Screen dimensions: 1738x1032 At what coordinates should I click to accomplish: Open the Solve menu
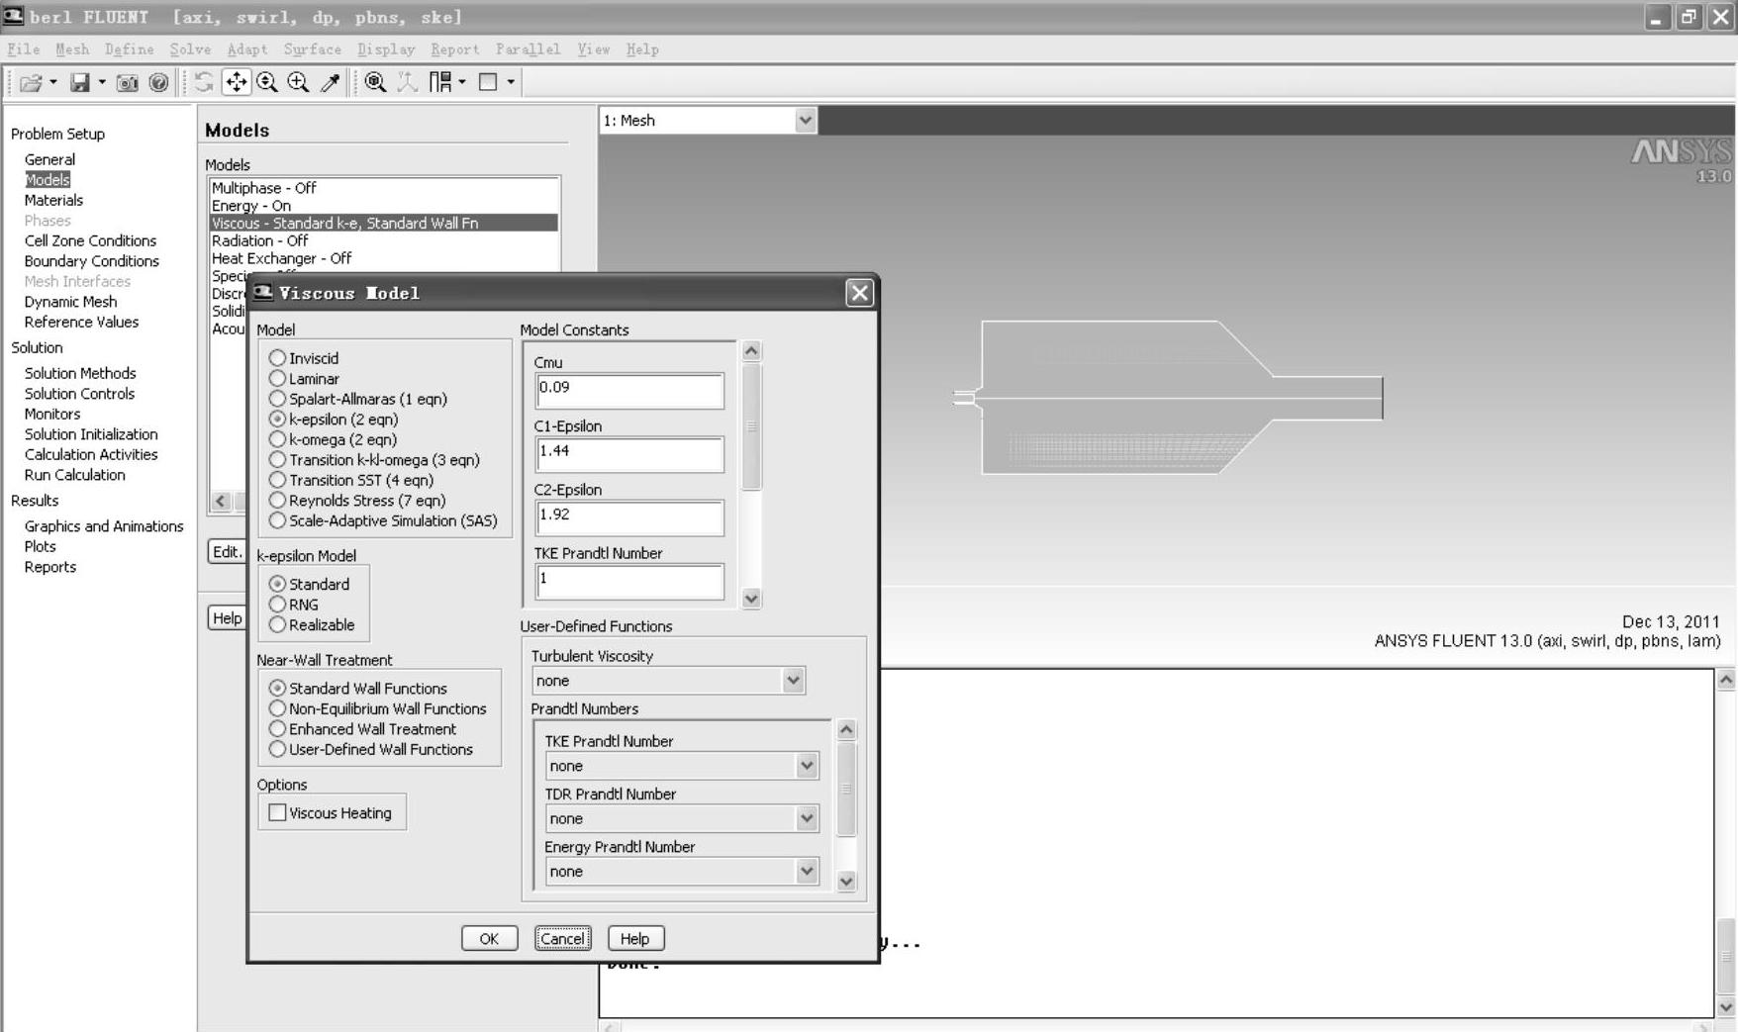pos(190,49)
